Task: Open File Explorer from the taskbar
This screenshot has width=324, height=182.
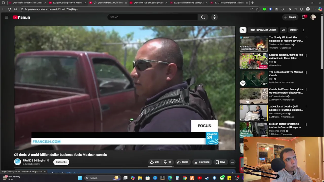Action: coord(140,178)
